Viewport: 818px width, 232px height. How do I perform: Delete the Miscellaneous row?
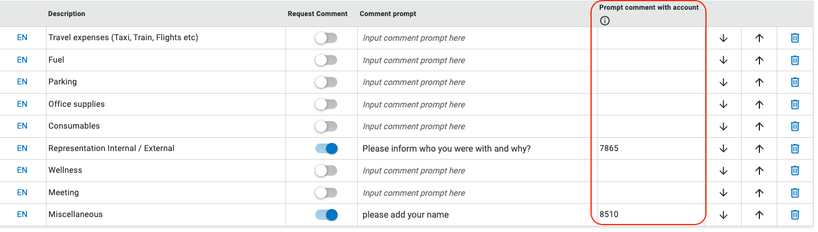point(795,214)
